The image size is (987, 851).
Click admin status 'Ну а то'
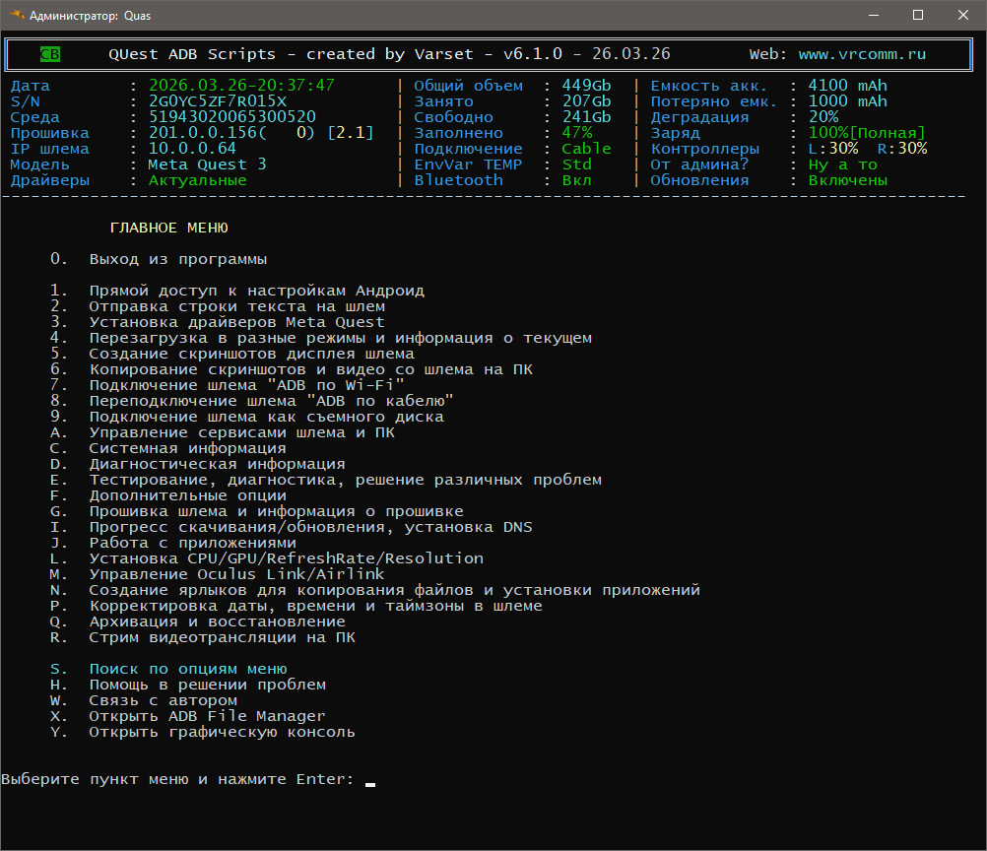click(843, 164)
